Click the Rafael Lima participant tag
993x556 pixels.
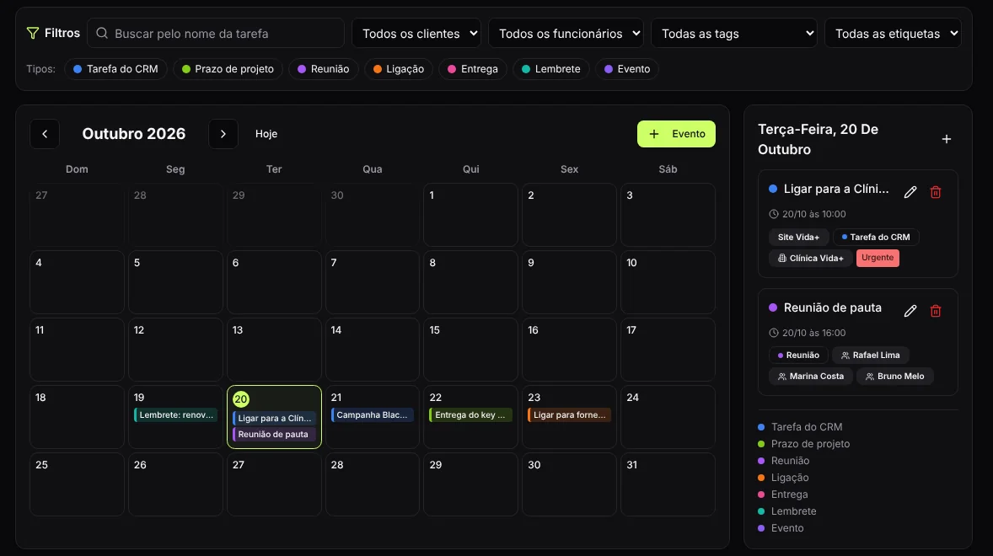(870, 356)
